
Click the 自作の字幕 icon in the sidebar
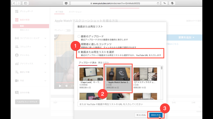17,93
